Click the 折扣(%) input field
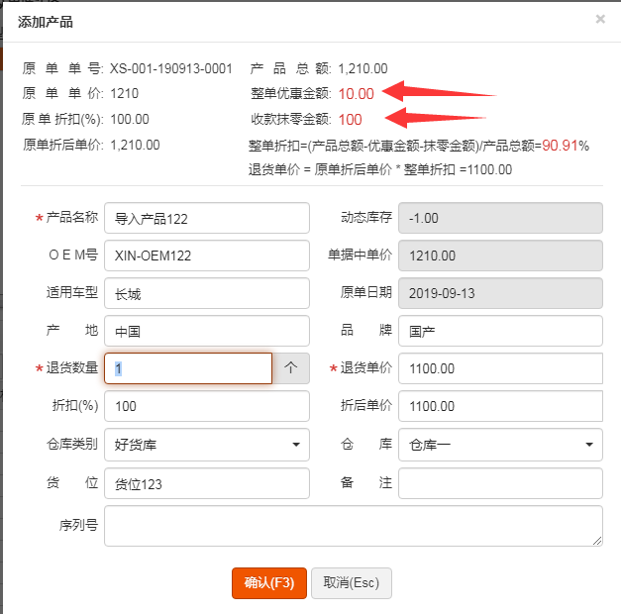 [206, 406]
